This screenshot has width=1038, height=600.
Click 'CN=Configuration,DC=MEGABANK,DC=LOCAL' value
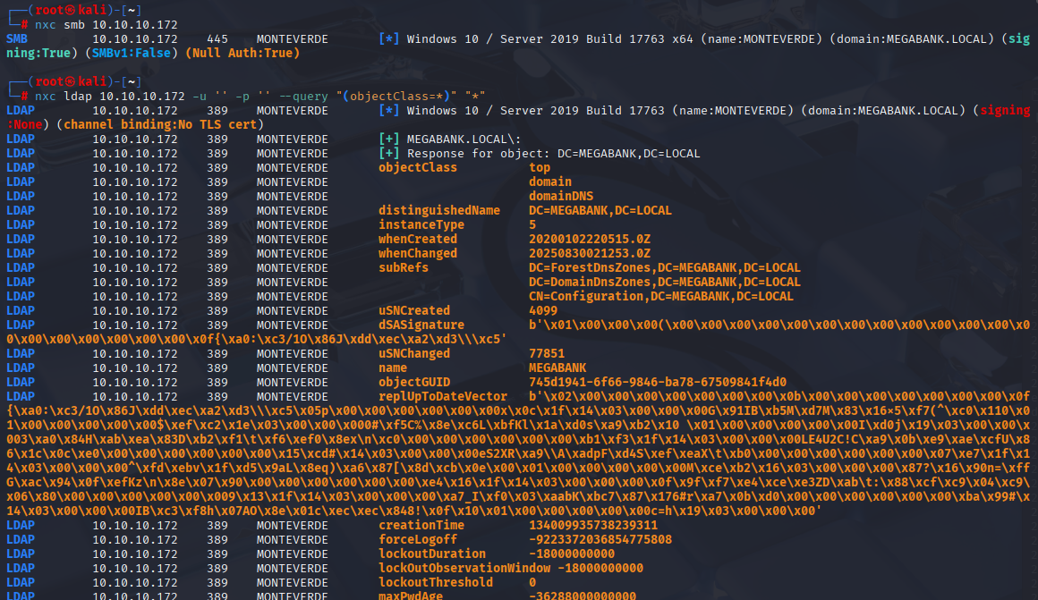(x=660, y=296)
